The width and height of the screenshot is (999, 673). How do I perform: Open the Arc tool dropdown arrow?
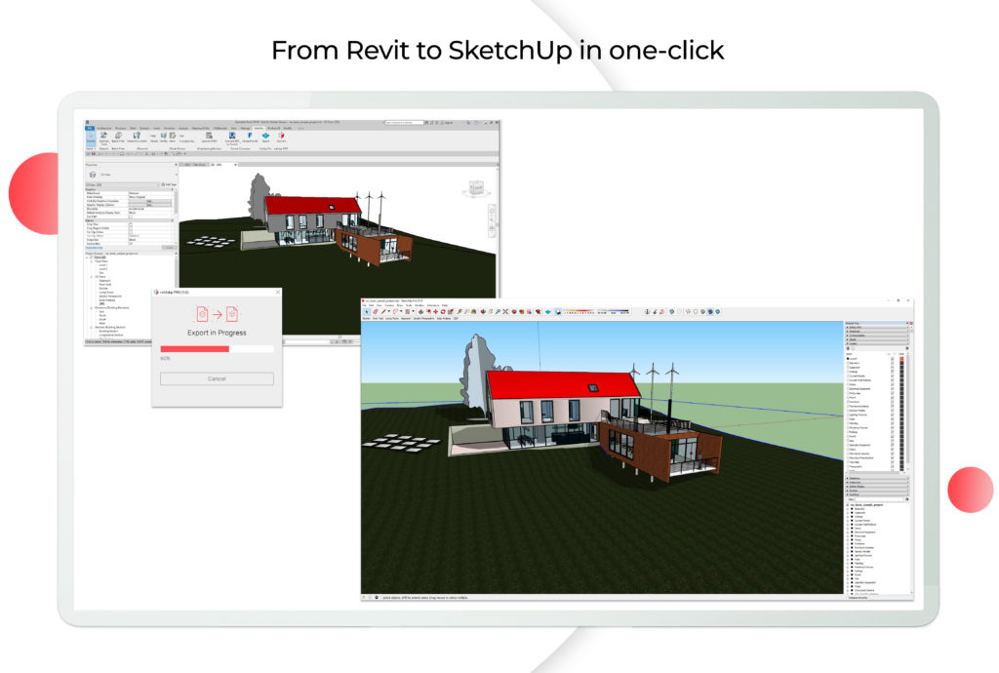(401, 311)
